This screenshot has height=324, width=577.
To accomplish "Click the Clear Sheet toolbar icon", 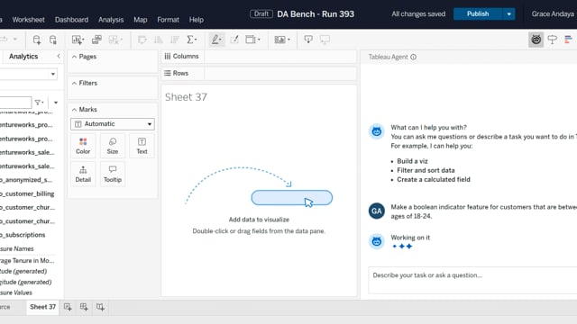I will point(115,40).
